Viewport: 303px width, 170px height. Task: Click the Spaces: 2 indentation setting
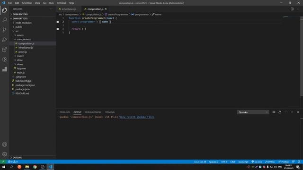coord(214,161)
